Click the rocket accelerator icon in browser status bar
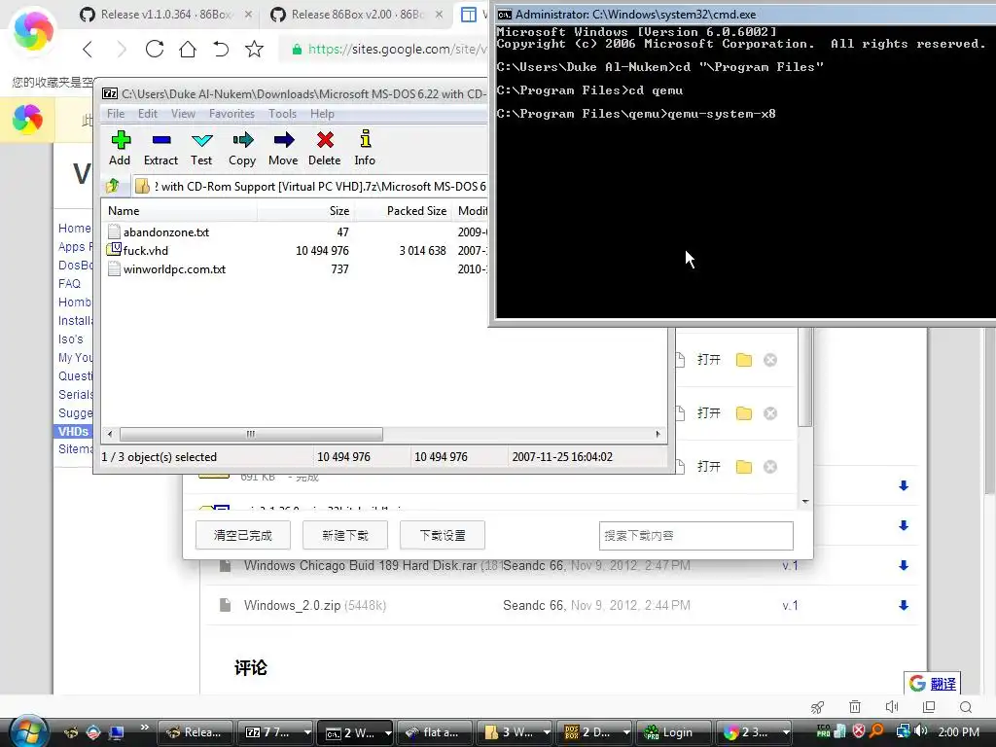Viewport: 996px width, 747px height. [x=817, y=707]
